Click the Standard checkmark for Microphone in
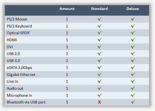Viewport: 155px width, 111px height. [100, 95]
